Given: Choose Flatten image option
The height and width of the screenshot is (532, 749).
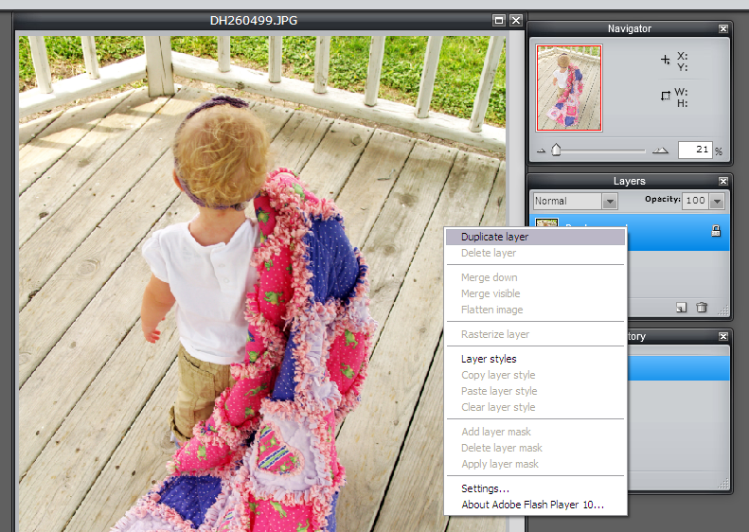Looking at the screenshot, I should point(535,310).
